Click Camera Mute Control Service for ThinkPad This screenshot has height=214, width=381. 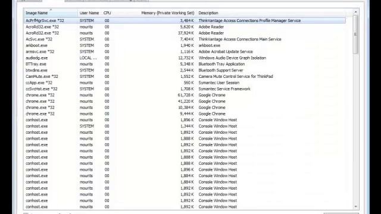pyautogui.click(x=236, y=77)
